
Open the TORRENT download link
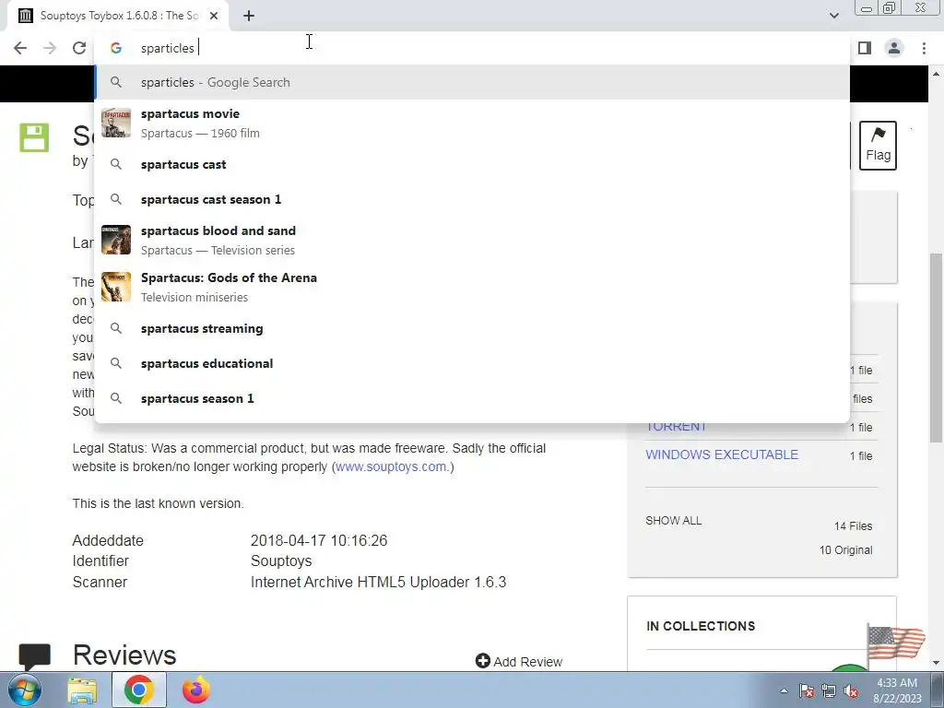tap(676, 426)
